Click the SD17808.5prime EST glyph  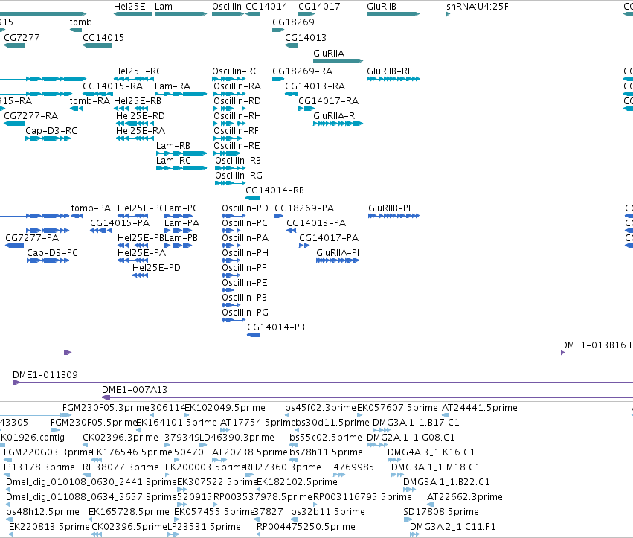[x=408, y=519]
